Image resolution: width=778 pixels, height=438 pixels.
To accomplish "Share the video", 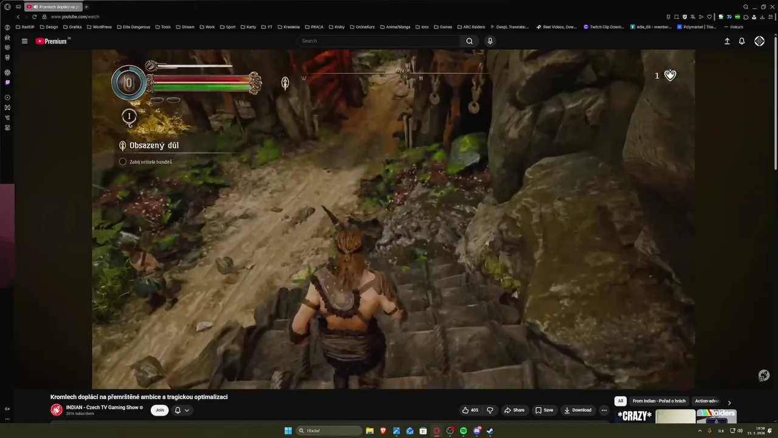I will pos(514,410).
